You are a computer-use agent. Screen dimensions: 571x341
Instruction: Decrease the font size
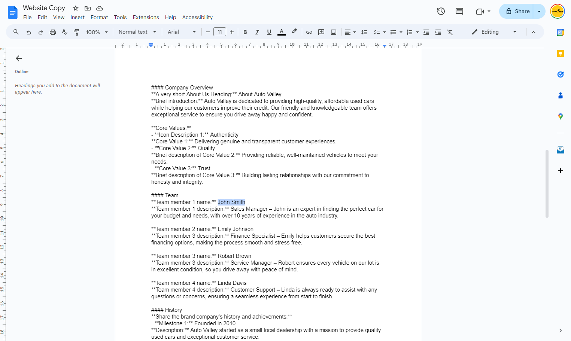pos(208,32)
